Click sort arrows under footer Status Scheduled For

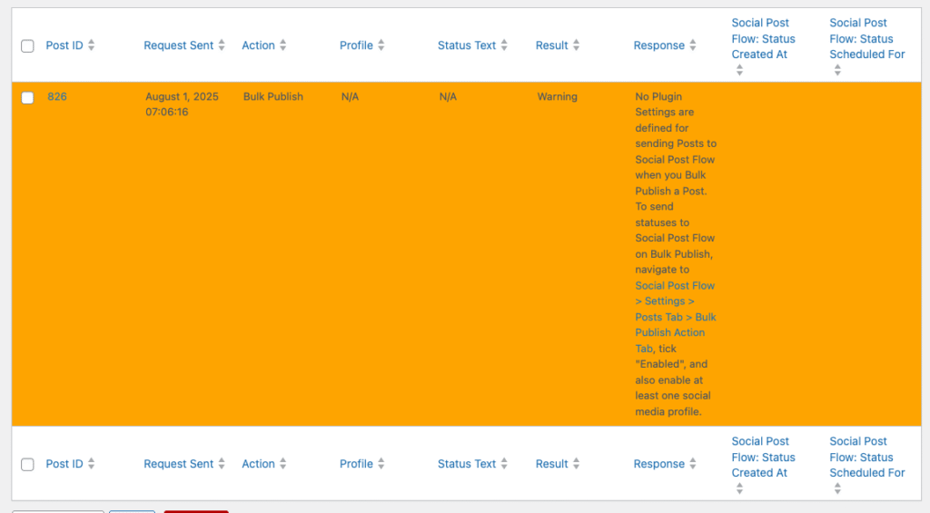pyautogui.click(x=837, y=488)
